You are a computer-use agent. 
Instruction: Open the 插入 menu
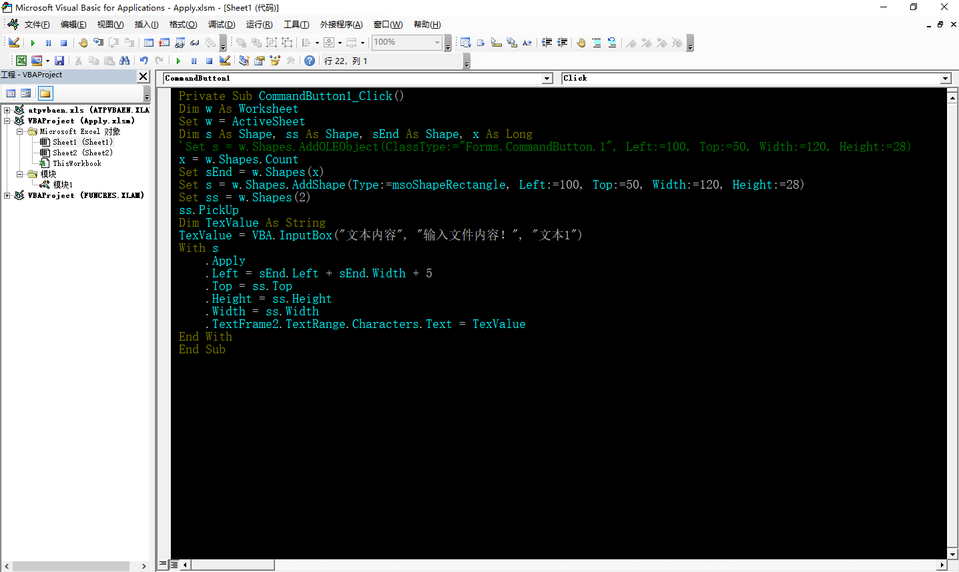click(146, 25)
